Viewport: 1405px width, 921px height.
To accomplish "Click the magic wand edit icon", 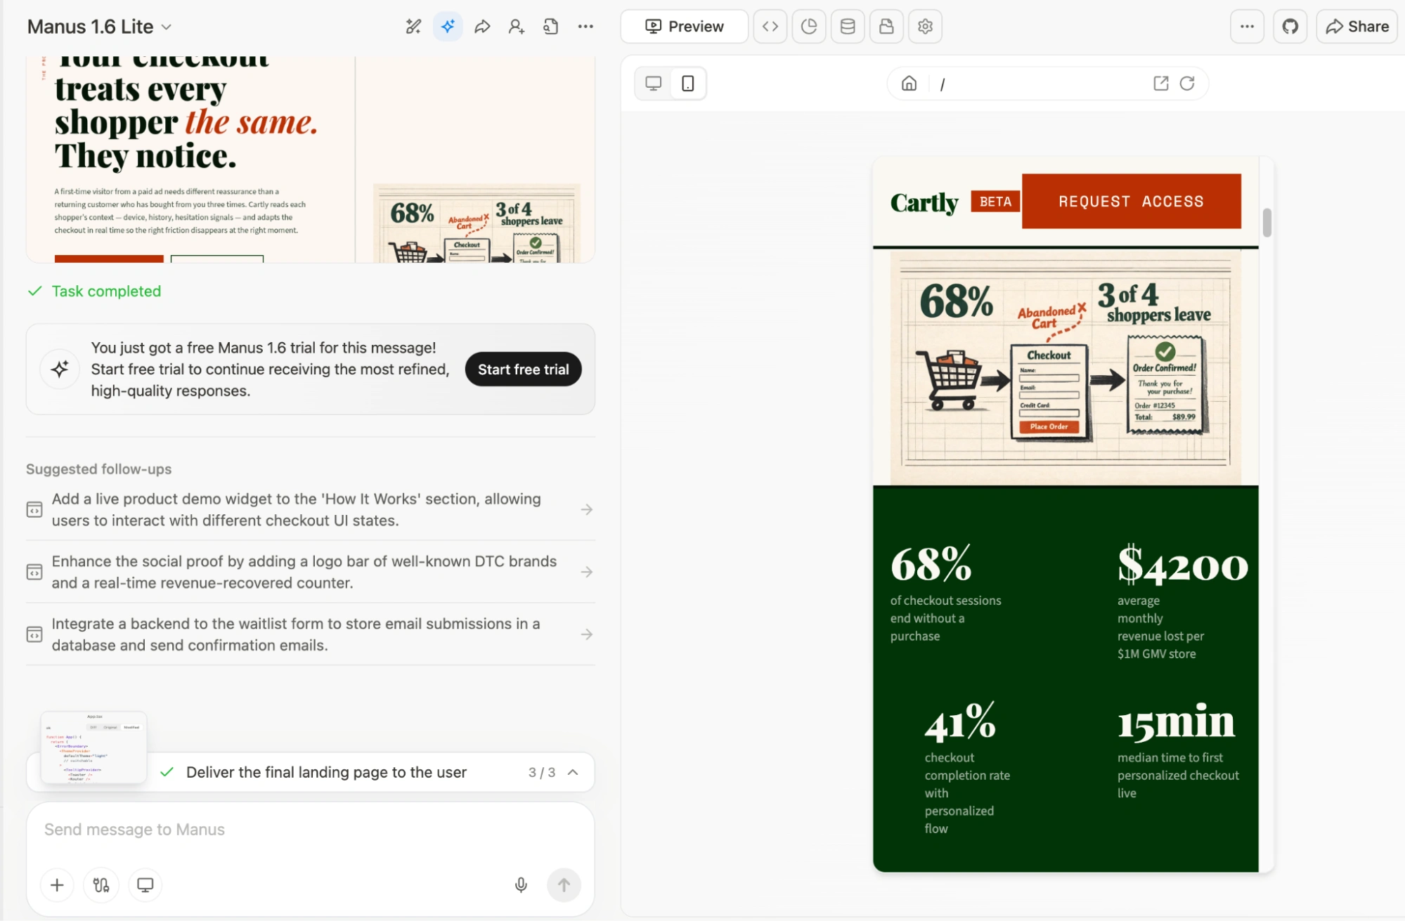I will coord(413,27).
